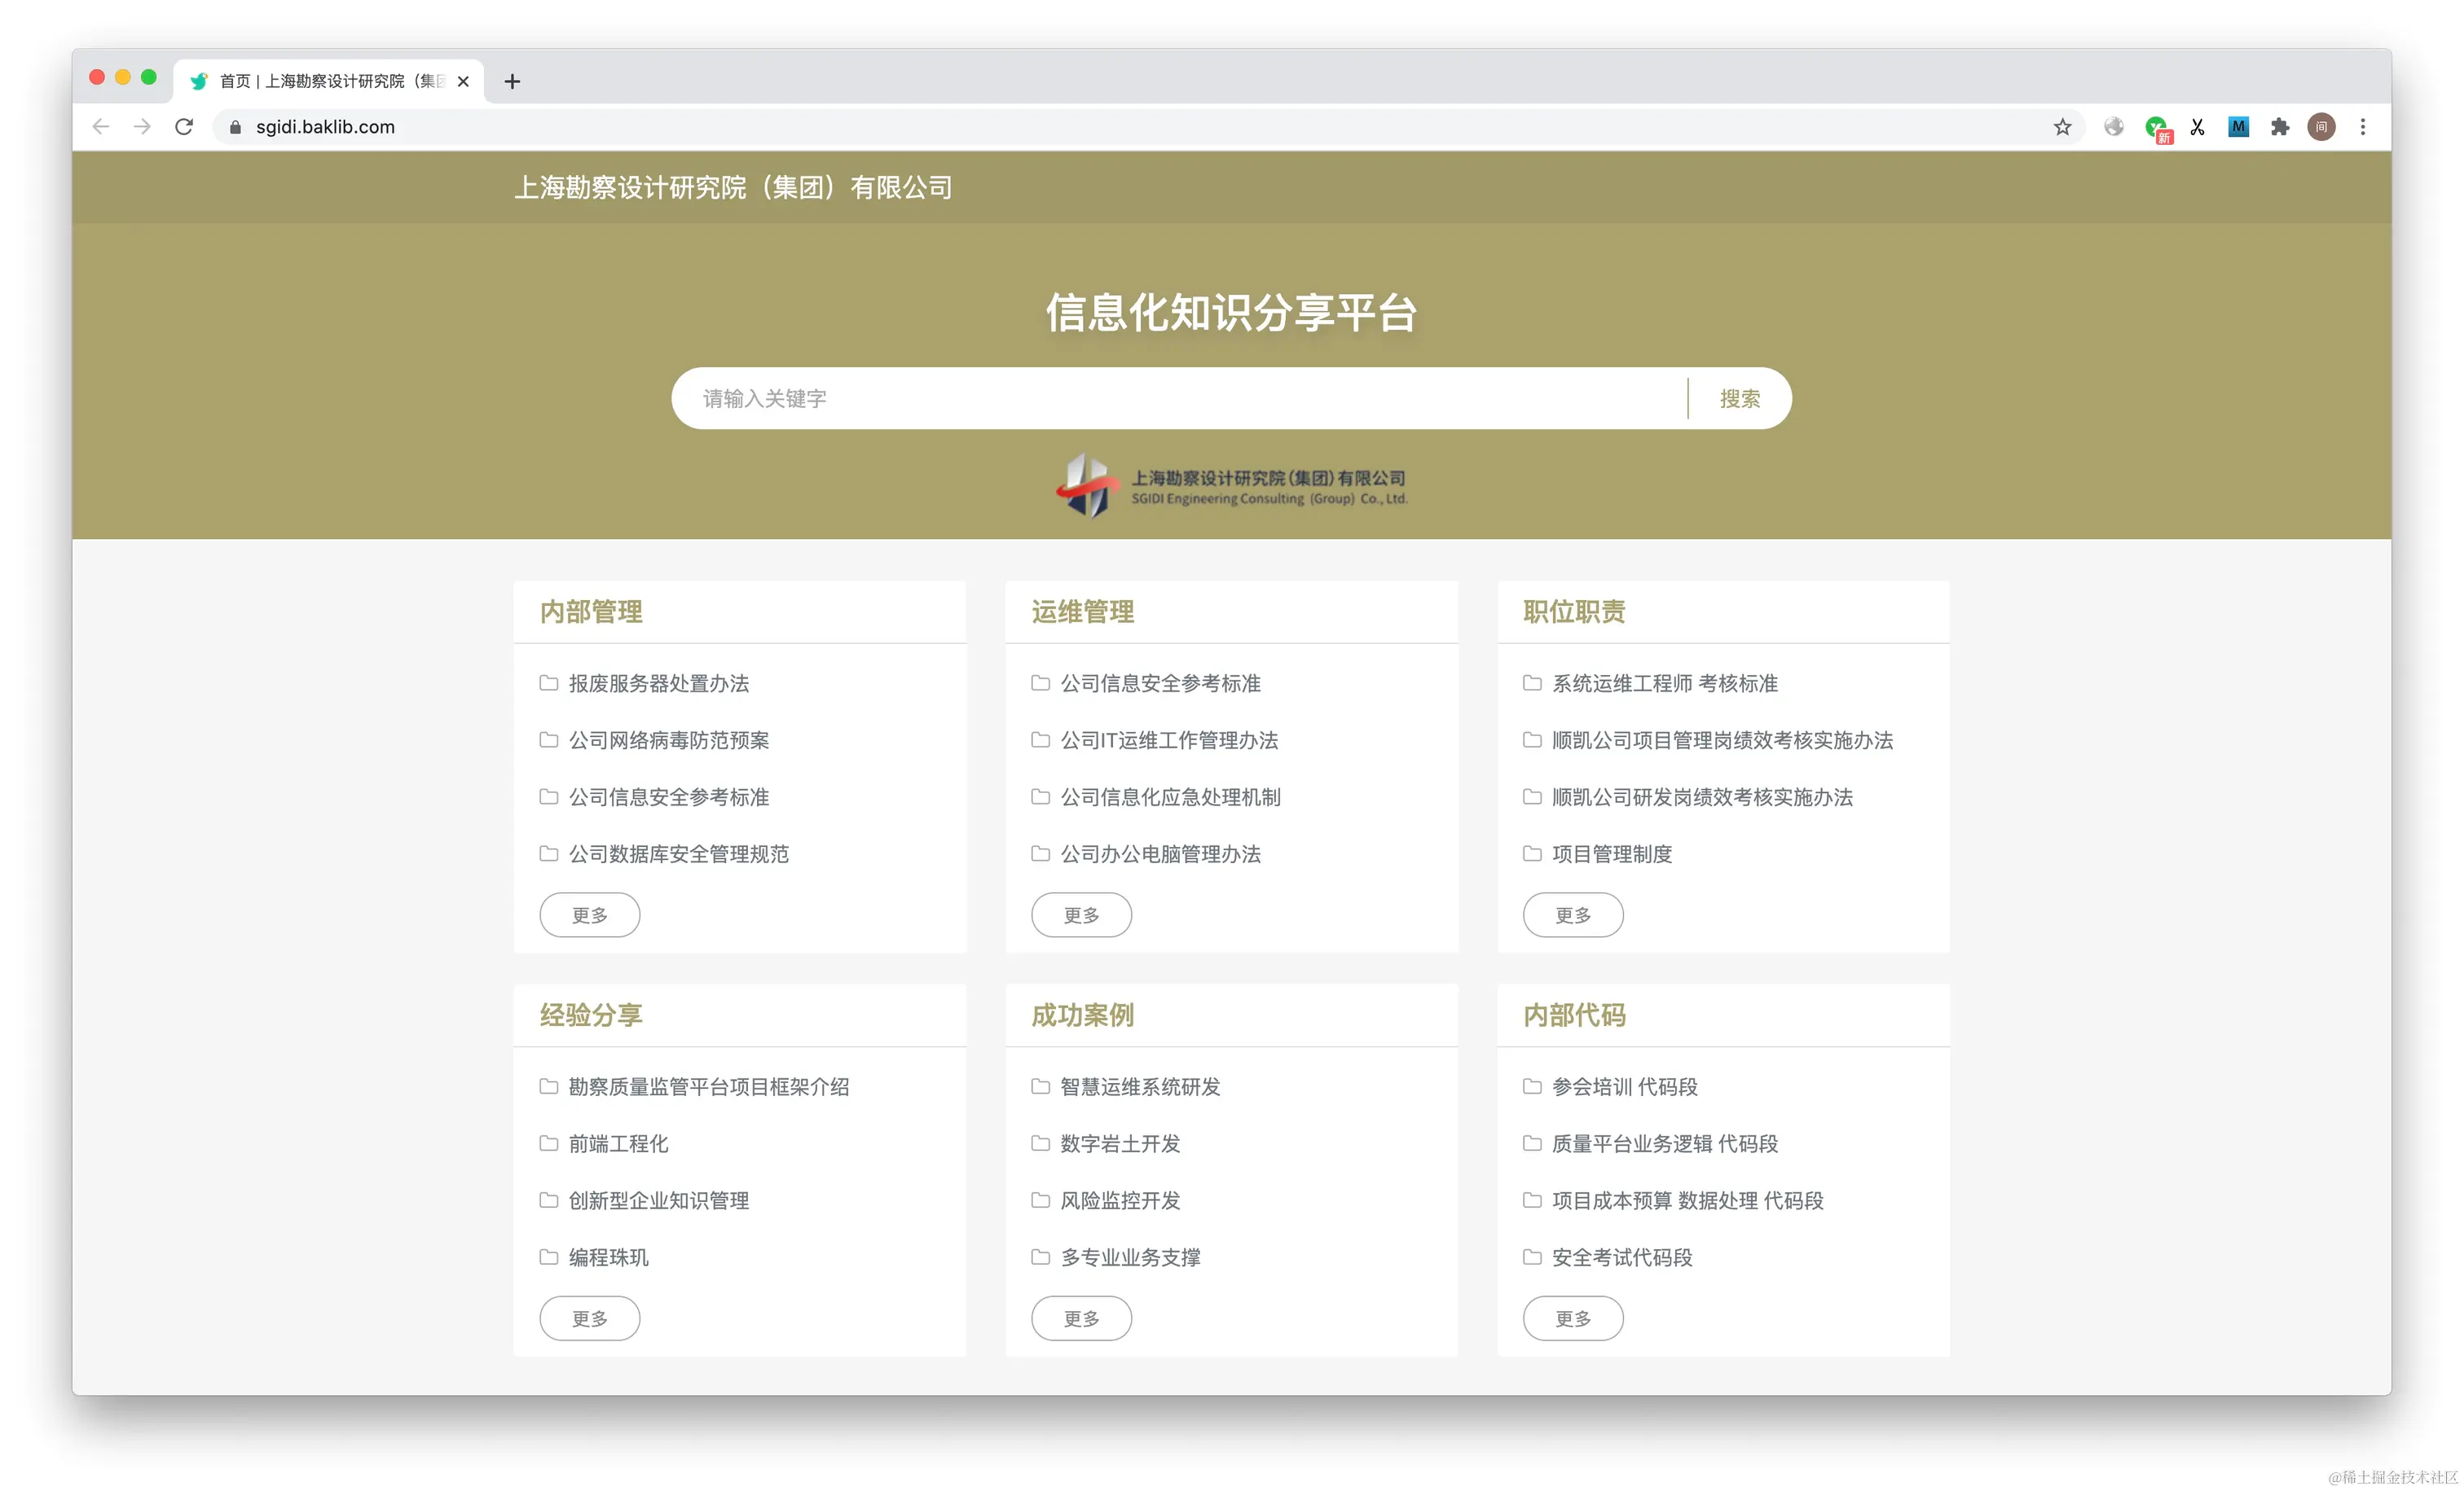Viewport: 2464px width, 1491px height.
Task: Click the SGIDI company logo image
Action: click(1231, 487)
